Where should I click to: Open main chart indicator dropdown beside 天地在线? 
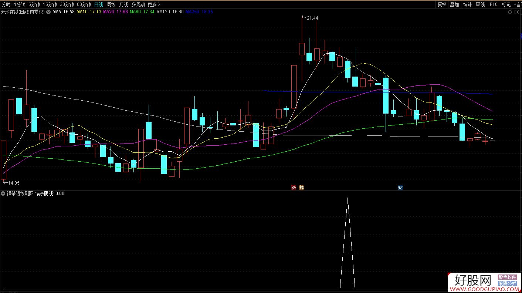tap(48, 12)
